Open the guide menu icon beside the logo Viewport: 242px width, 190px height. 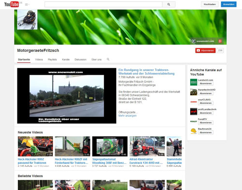[27, 4]
